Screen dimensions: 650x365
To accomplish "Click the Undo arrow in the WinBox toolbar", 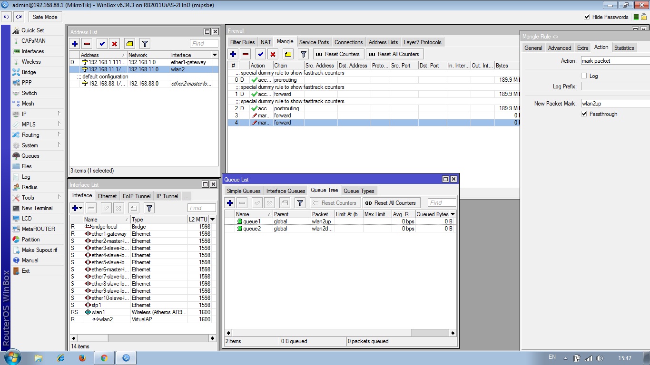I will [x=6, y=17].
